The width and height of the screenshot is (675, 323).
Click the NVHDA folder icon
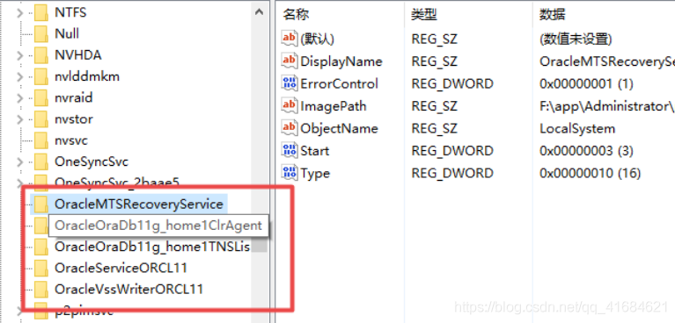coord(40,55)
